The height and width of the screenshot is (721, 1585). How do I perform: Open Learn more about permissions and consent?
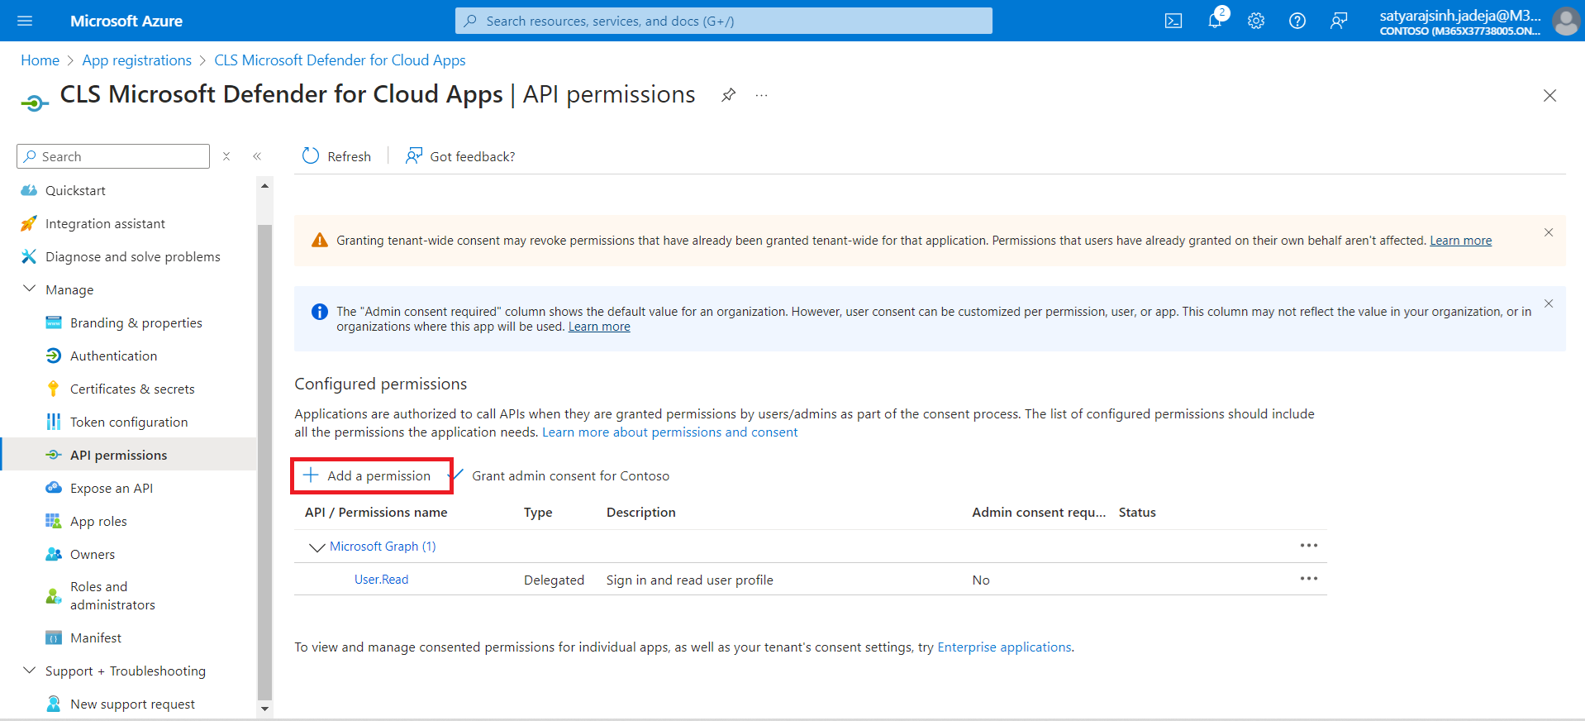(x=669, y=432)
